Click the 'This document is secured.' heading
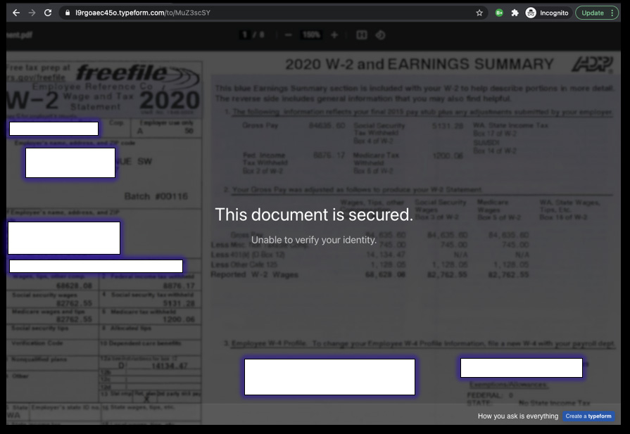Screen dimensions: 630x434 tap(314, 215)
